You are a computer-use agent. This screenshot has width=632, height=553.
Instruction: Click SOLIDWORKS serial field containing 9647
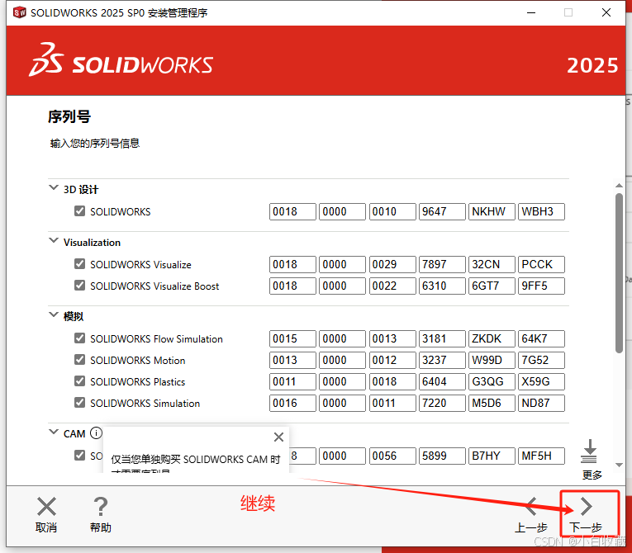442,211
